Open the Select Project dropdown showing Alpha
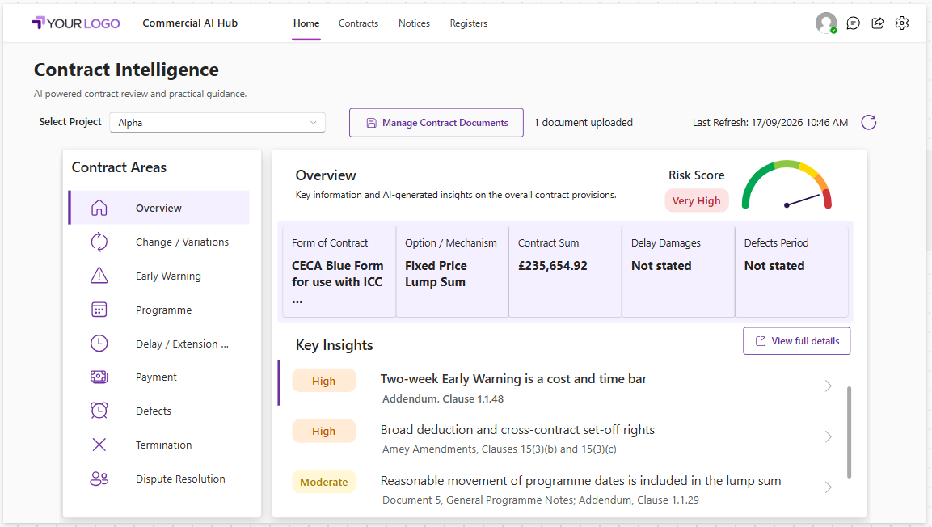 [217, 122]
